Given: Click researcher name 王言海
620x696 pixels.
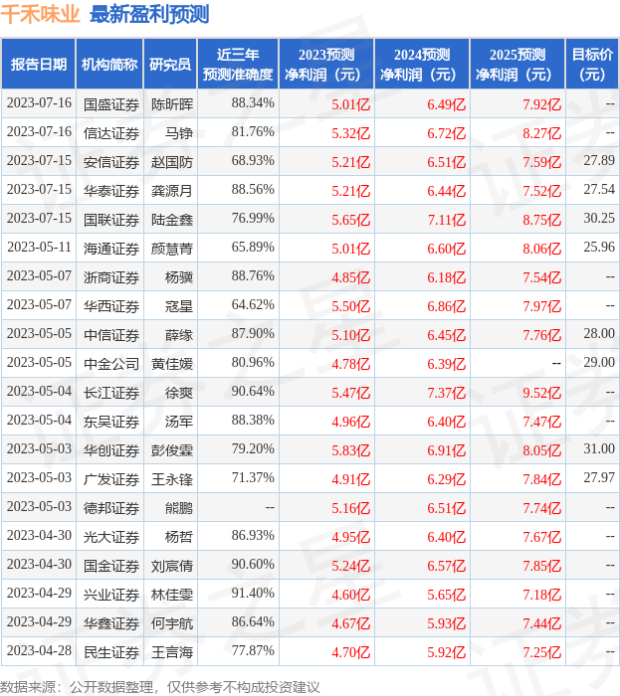Looking at the screenshot, I should 172,653.
